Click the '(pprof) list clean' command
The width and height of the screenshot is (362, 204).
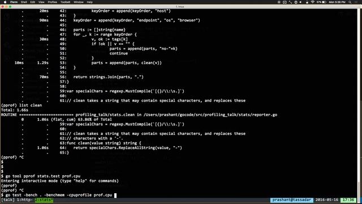tap(21, 105)
